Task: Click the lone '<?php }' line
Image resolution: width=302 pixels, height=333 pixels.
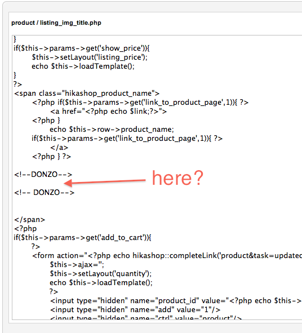Action: (46, 121)
